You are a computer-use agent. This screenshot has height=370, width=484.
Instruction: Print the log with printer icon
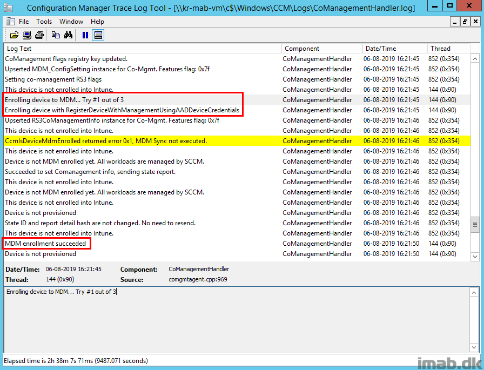coord(39,35)
